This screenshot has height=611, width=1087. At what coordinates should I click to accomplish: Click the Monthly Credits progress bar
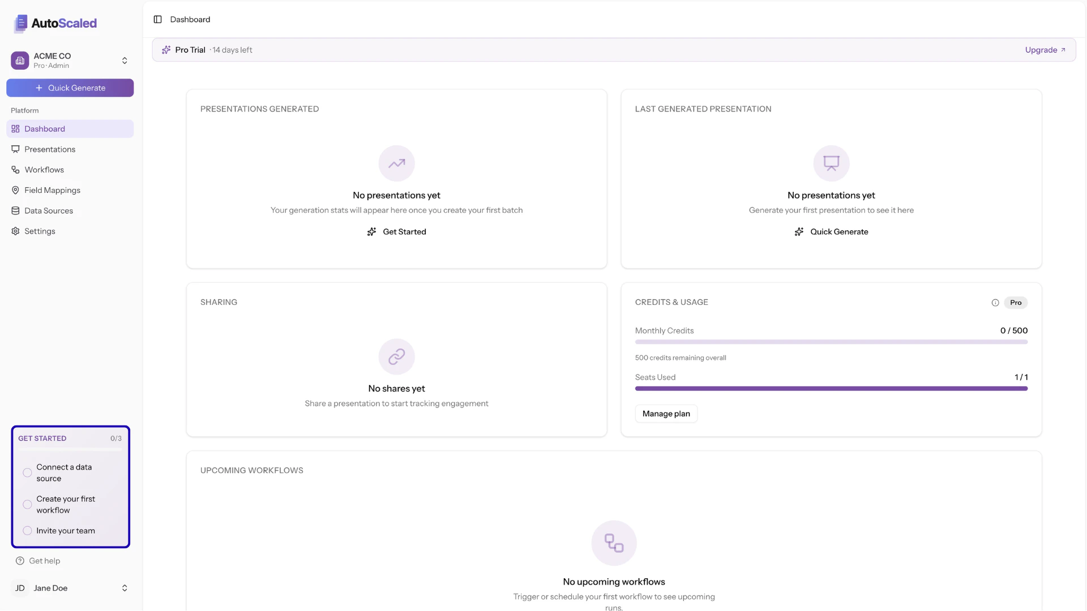pyautogui.click(x=831, y=342)
